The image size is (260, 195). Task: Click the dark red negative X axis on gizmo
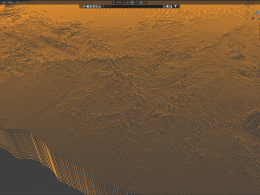(253, 18)
